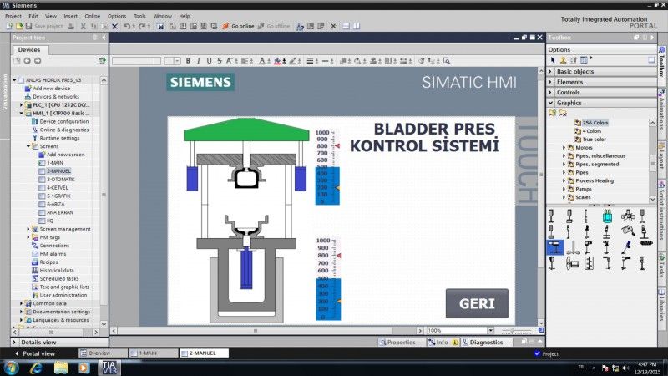Open the Project menu
The image size is (668, 376).
pyautogui.click(x=13, y=16)
